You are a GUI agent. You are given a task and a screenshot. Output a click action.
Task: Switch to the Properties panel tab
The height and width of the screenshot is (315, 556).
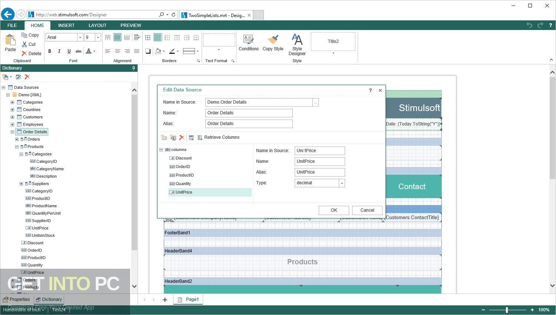click(x=16, y=299)
